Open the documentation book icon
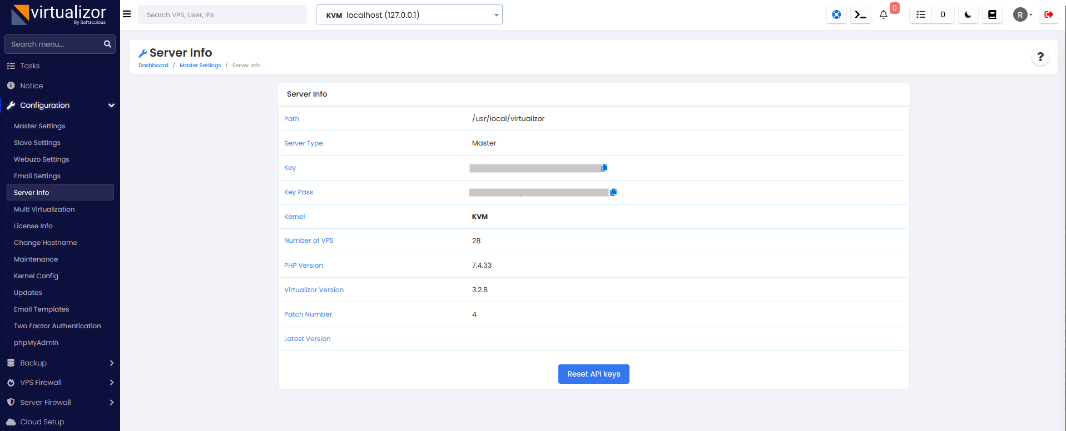The width and height of the screenshot is (1066, 431). tap(992, 15)
